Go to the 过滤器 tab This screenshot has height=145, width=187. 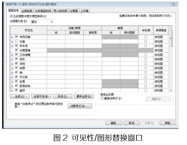74,11
